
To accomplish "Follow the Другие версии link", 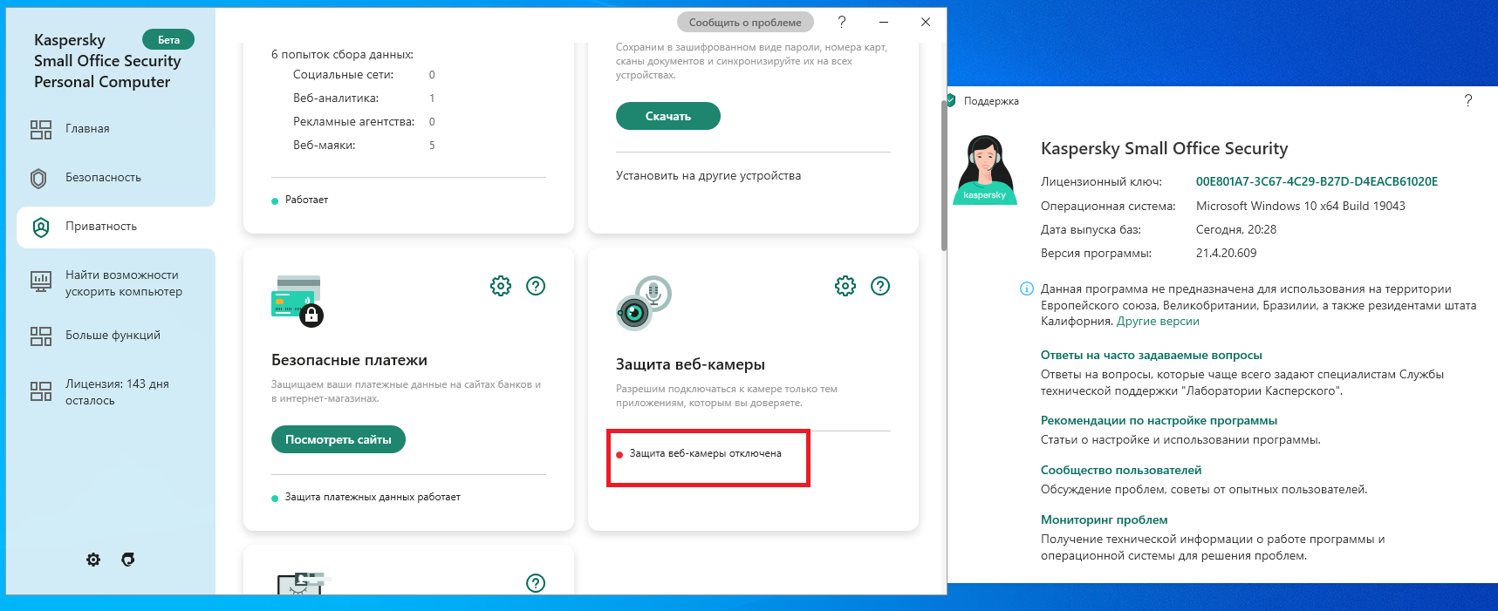I will (1158, 322).
